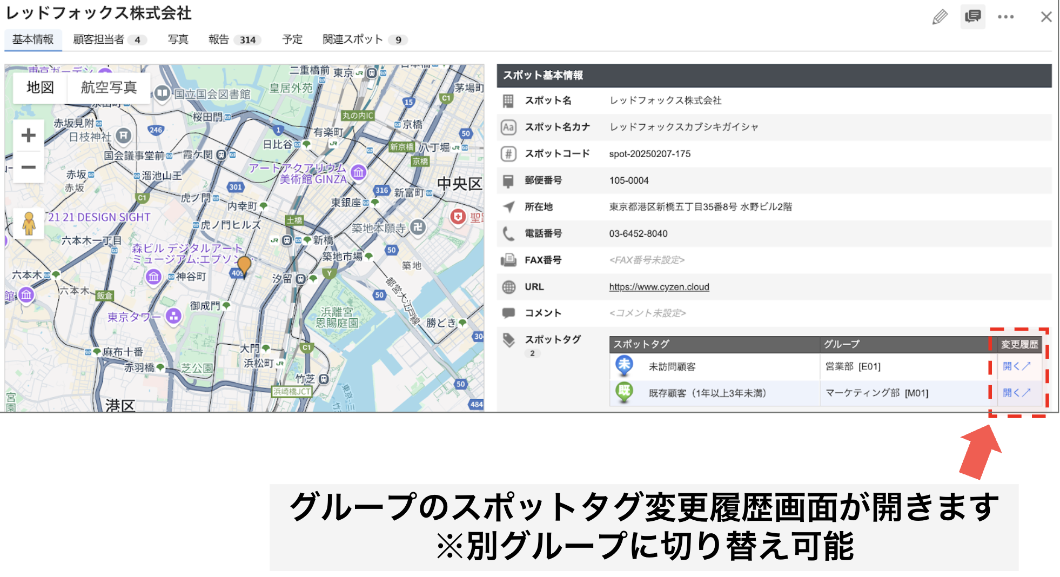
Task: Click the スポットタグ tag icon
Action: click(x=508, y=340)
